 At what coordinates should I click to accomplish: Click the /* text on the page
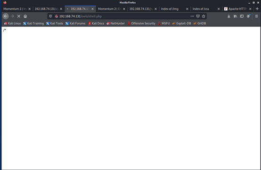(5, 30)
